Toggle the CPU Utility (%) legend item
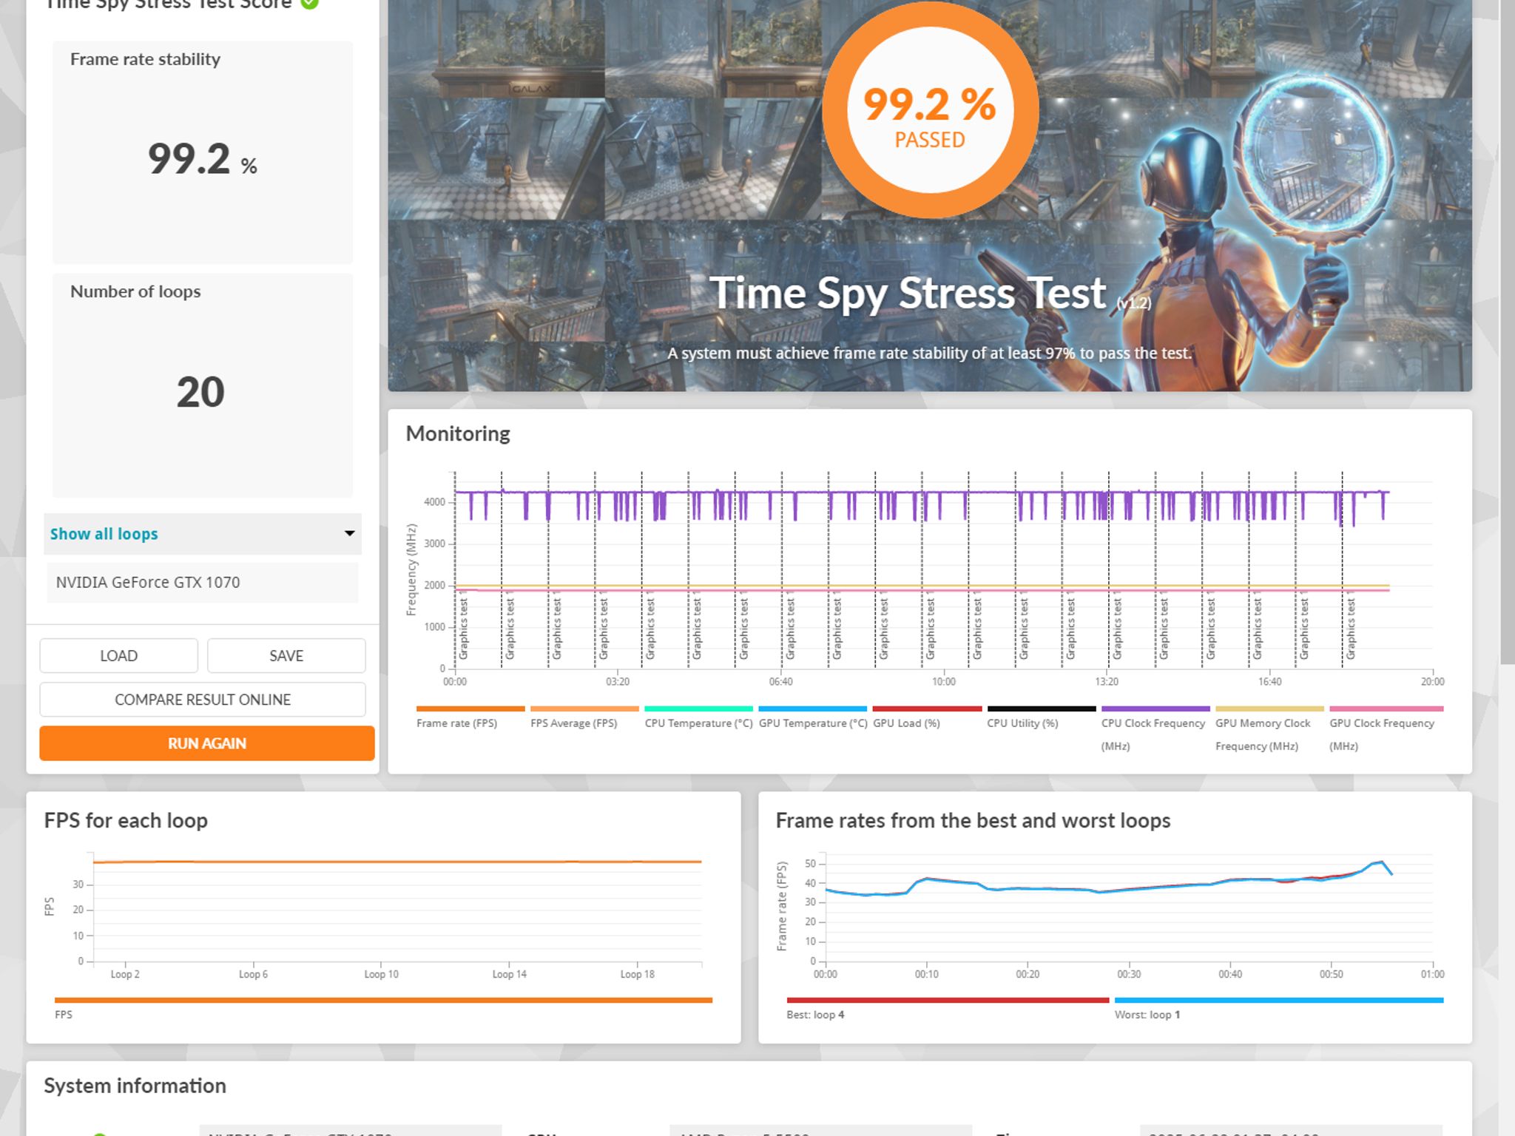Viewport: 1515px width, 1136px height. tap(1041, 716)
